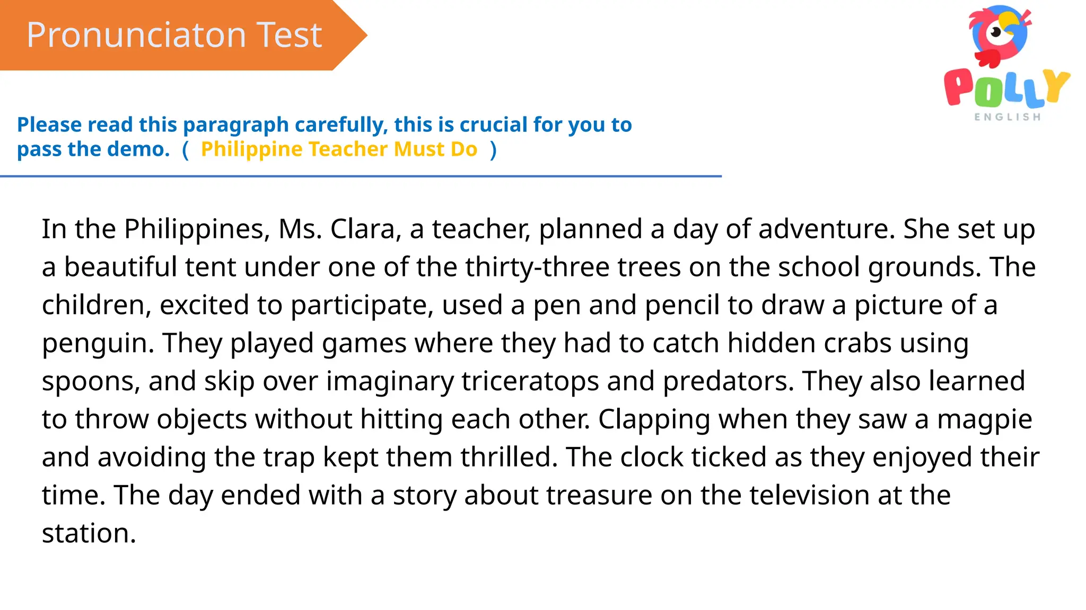This screenshot has width=1086, height=610.
Task: Click the word 'magpie' in the paragraph
Action: (985, 420)
